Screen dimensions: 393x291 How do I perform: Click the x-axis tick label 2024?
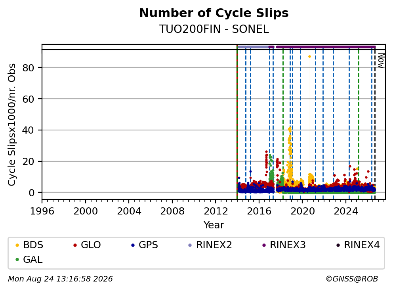click(346, 211)
